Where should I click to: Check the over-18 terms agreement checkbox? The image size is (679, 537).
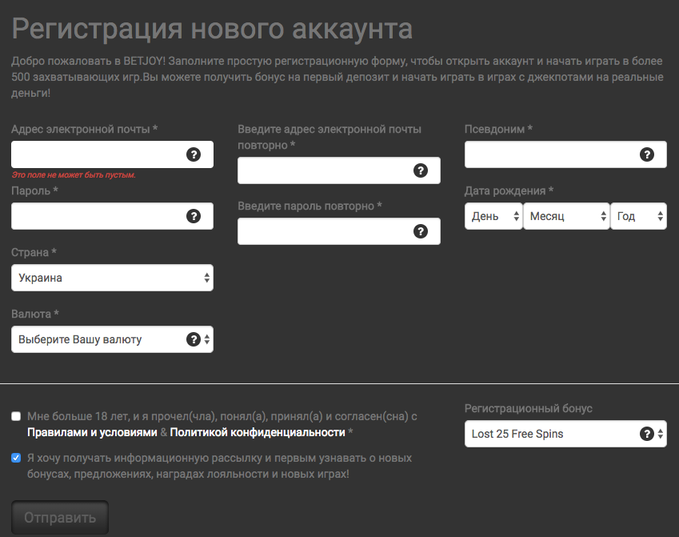point(16,416)
